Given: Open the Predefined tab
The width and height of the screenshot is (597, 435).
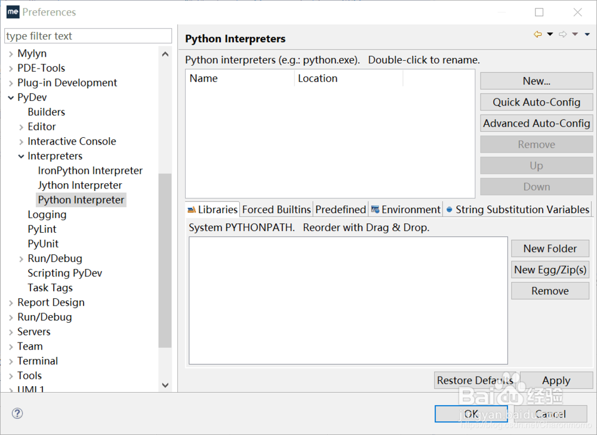Looking at the screenshot, I should tap(340, 209).
